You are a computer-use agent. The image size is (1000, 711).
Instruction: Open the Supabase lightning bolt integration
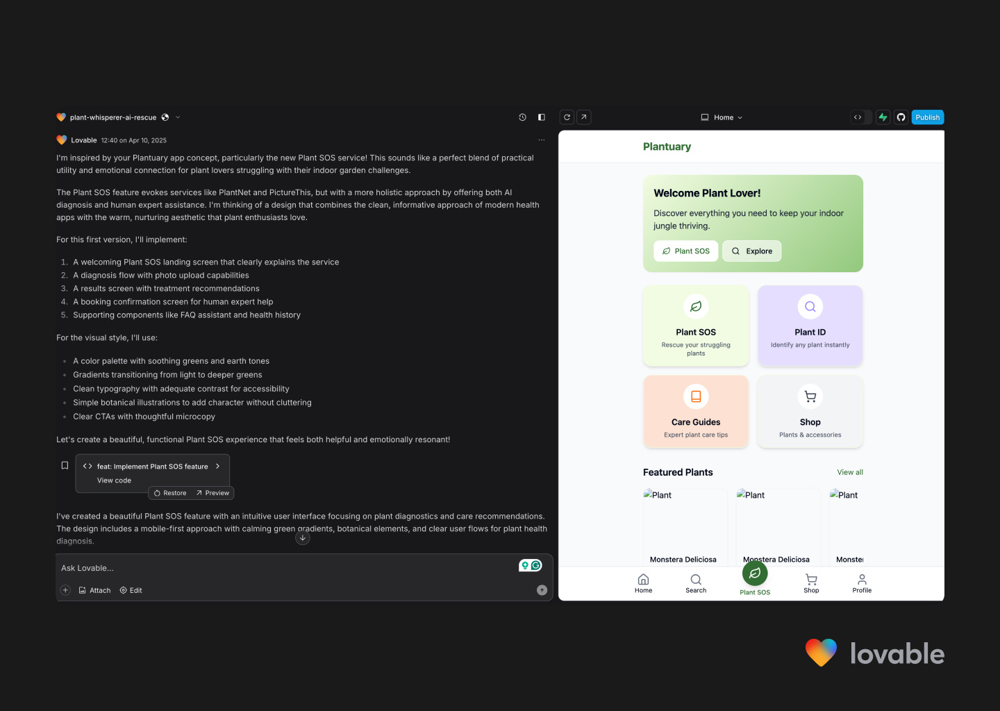(x=883, y=117)
